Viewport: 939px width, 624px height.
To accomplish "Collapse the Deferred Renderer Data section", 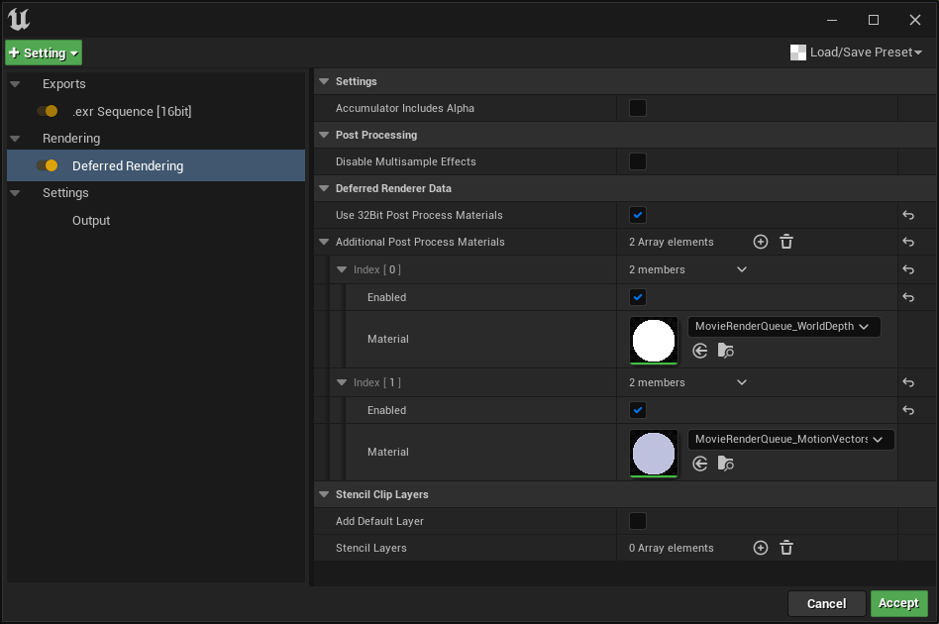I will click(323, 188).
